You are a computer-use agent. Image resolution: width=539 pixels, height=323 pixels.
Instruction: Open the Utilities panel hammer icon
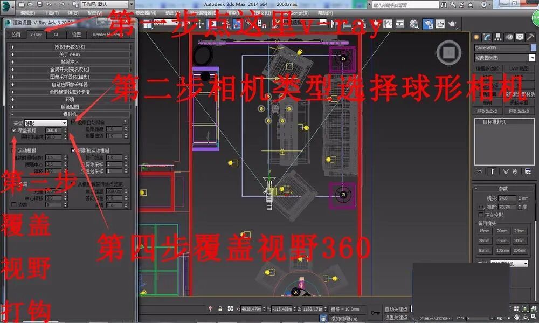530,37
